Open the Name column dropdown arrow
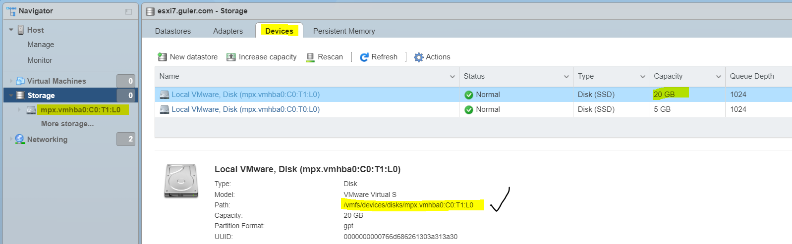This screenshot has height=244, width=792. 452,76
